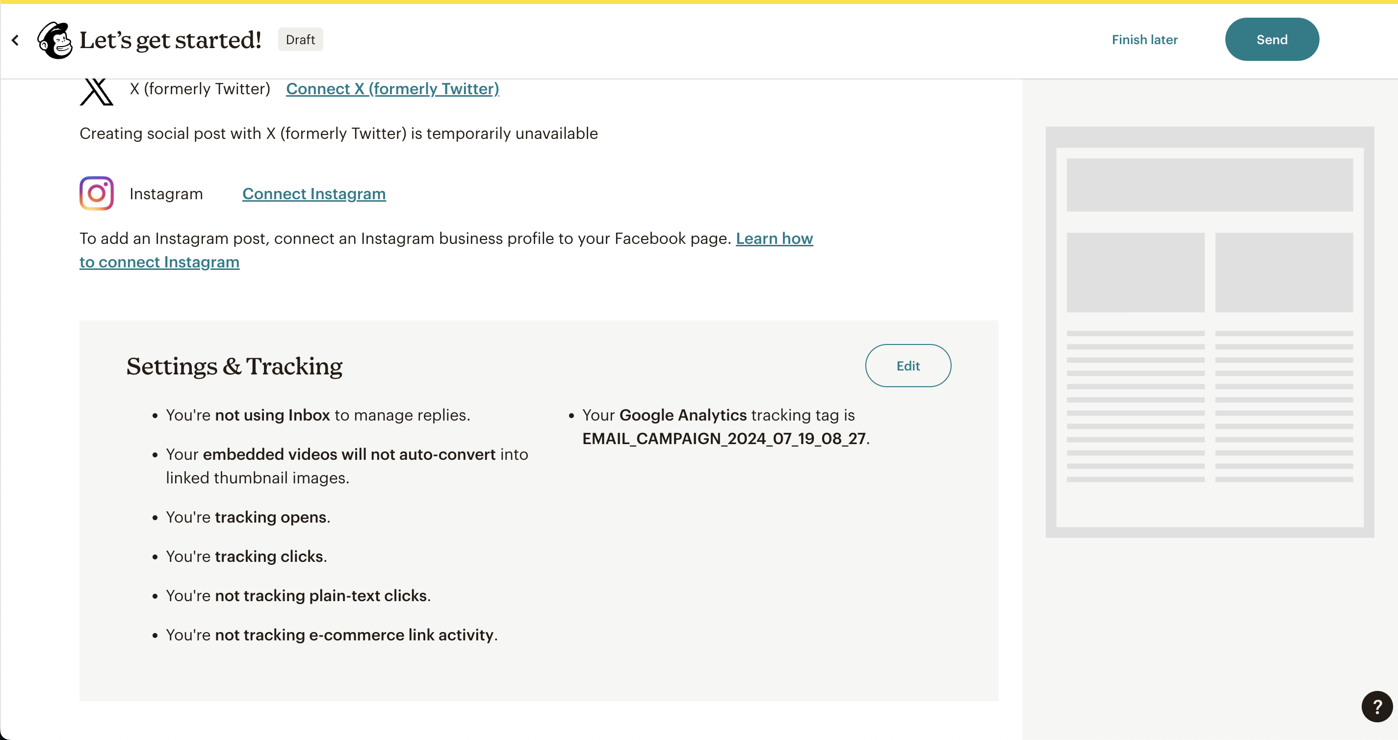Click the Let's get started! campaign title
Image resolution: width=1398 pixels, height=740 pixels.
170,40
